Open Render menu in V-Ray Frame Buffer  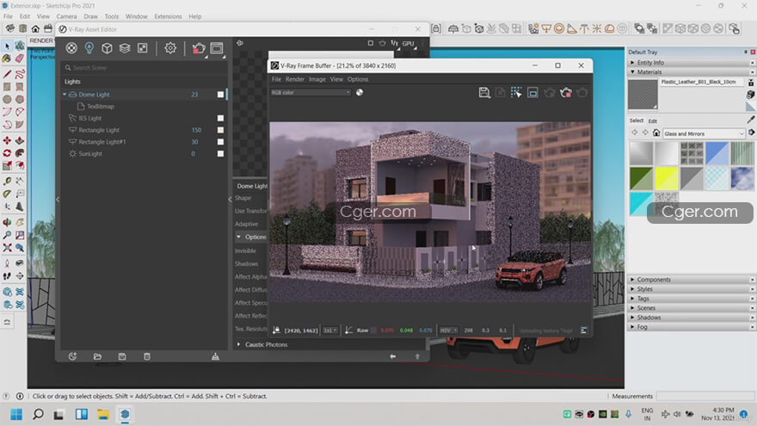coord(294,79)
